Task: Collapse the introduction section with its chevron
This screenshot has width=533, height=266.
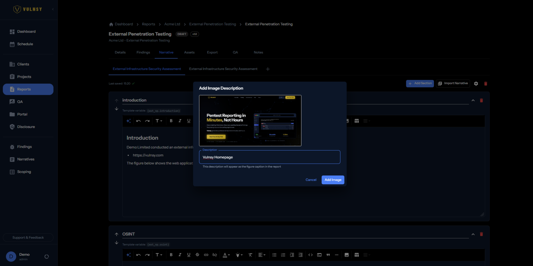Action: pos(473,100)
